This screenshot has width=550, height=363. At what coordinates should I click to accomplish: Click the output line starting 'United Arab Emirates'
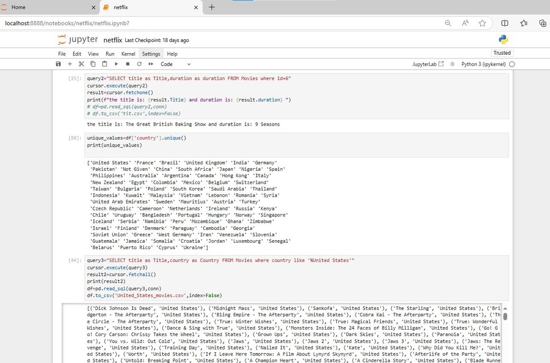(x=175, y=202)
